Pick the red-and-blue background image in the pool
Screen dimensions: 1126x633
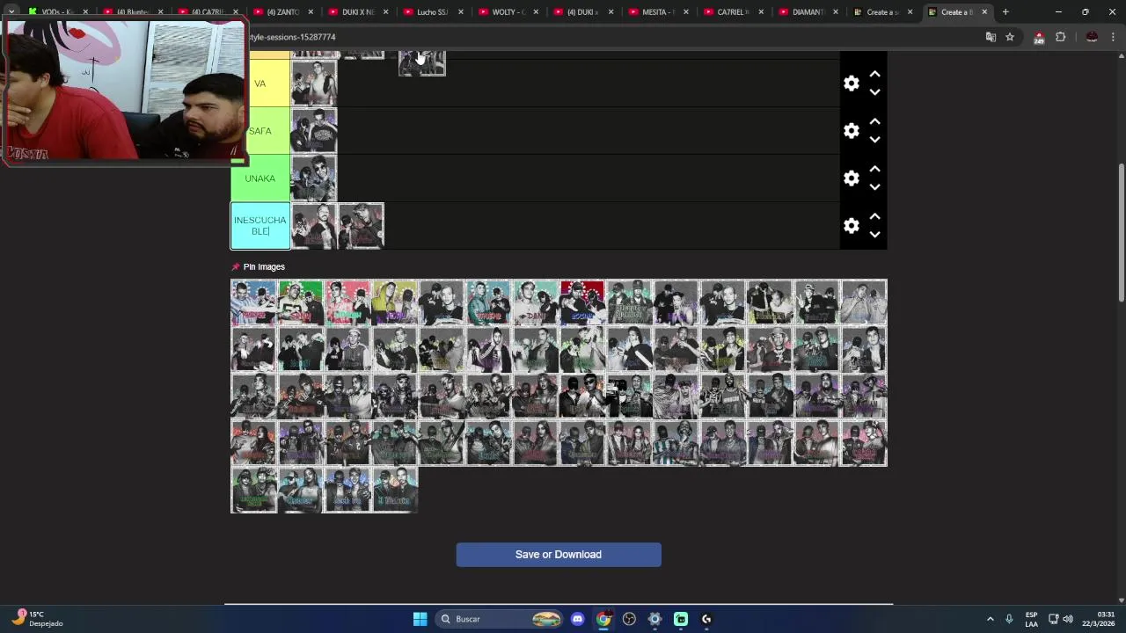pos(582,302)
